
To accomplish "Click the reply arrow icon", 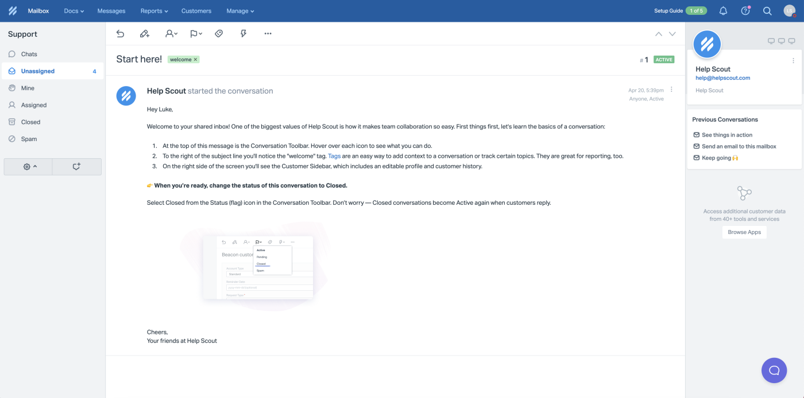I will pos(120,34).
